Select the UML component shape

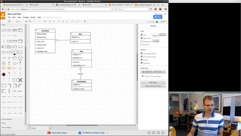point(4,47)
